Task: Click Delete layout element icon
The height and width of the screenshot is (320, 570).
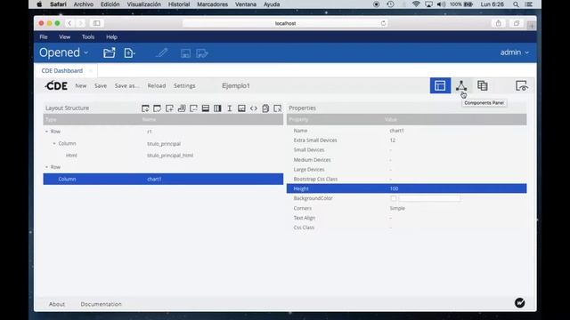Action: point(277,108)
